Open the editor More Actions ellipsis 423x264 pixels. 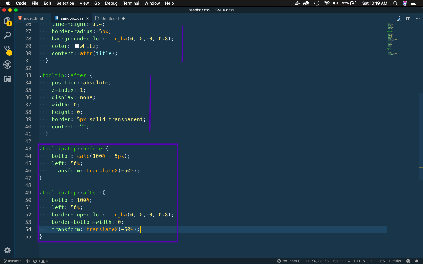418,18
